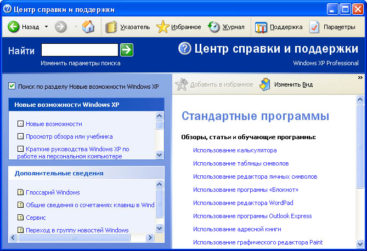Click the horizontal scrollbar thumb in Дополнительные сведения
Viewport: 367px width, 251px height.
tap(74, 238)
